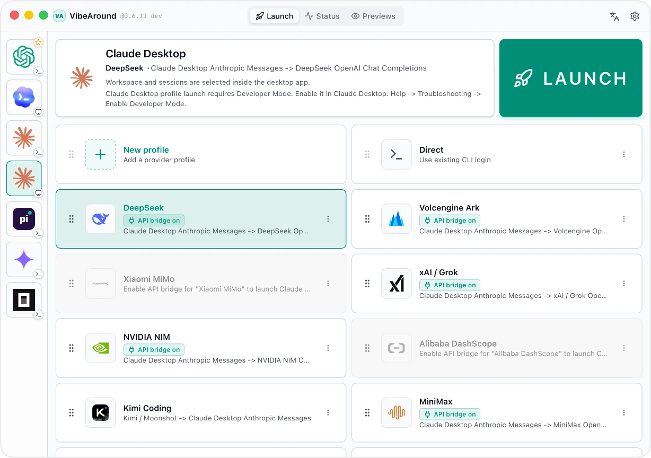Image resolution: width=651 pixels, height=458 pixels.
Task: Grab the Volcengine Ark card drag handle
Action: (x=367, y=219)
